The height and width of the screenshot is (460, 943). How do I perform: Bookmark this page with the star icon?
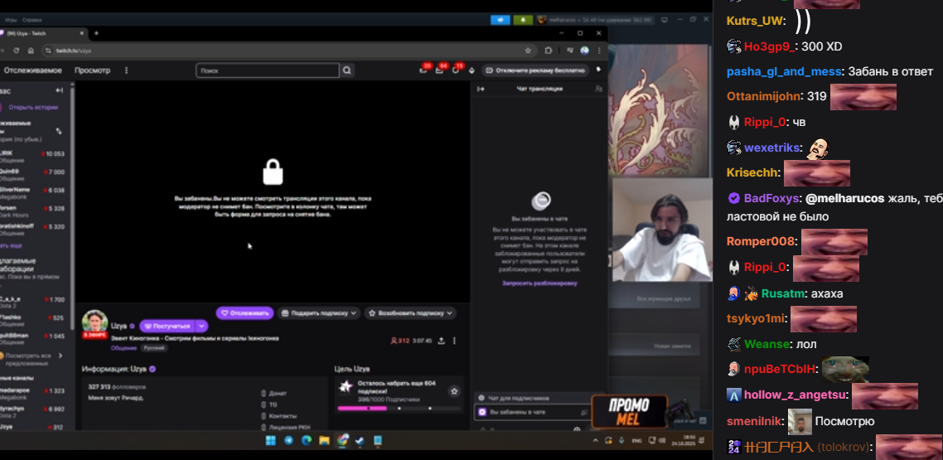click(528, 51)
